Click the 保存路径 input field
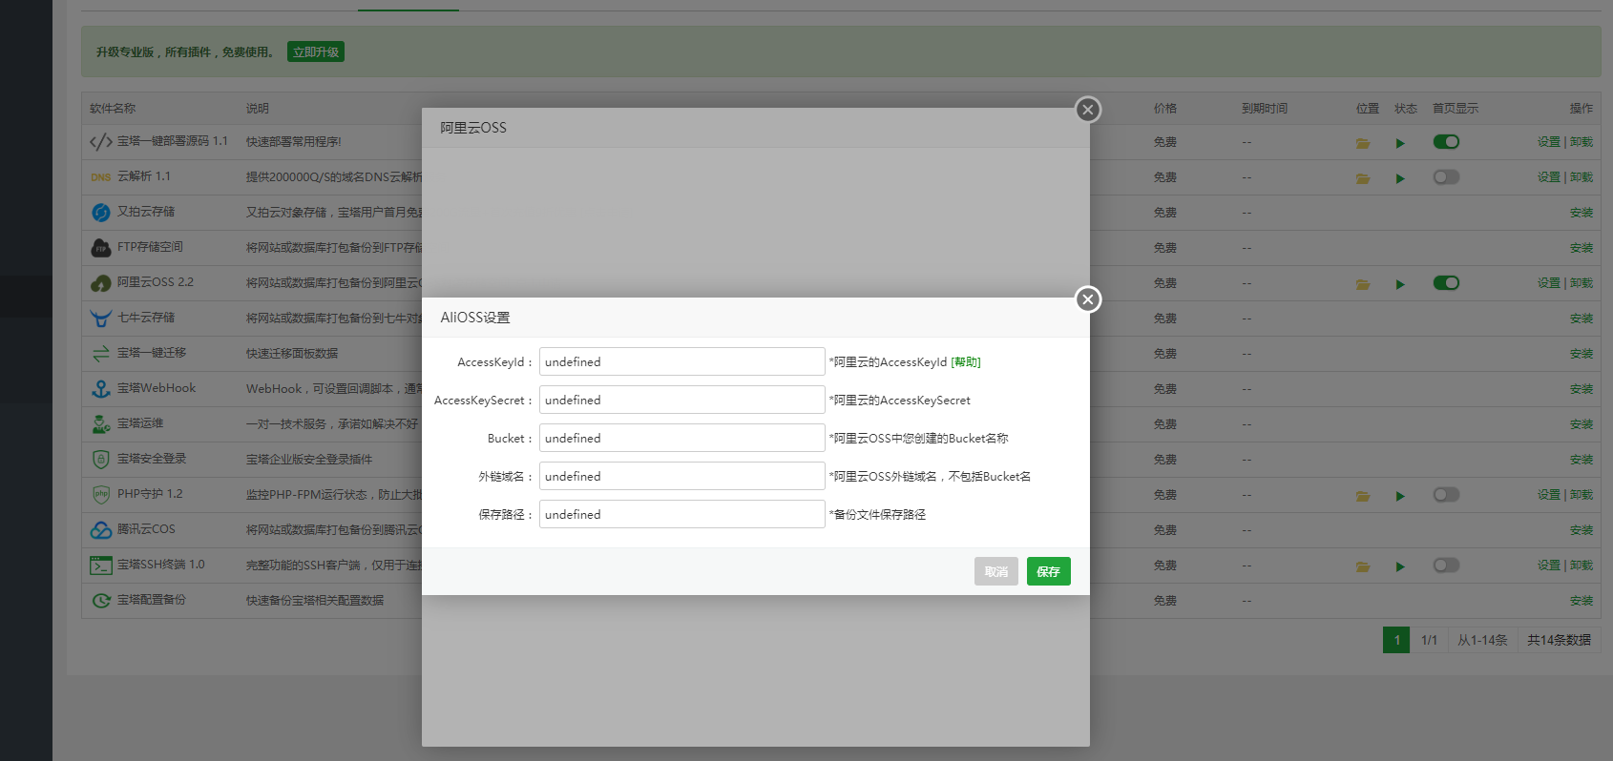The image size is (1613, 761). pos(681,514)
